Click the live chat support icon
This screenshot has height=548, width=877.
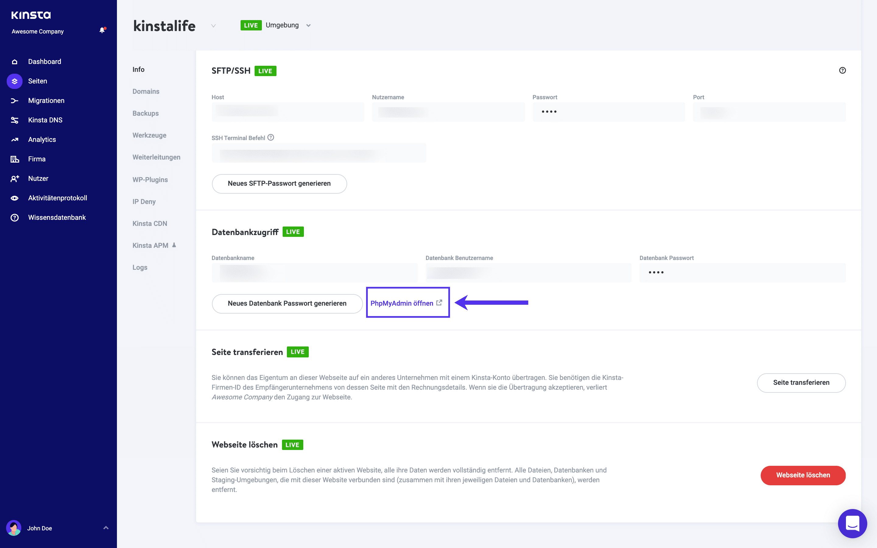click(854, 524)
